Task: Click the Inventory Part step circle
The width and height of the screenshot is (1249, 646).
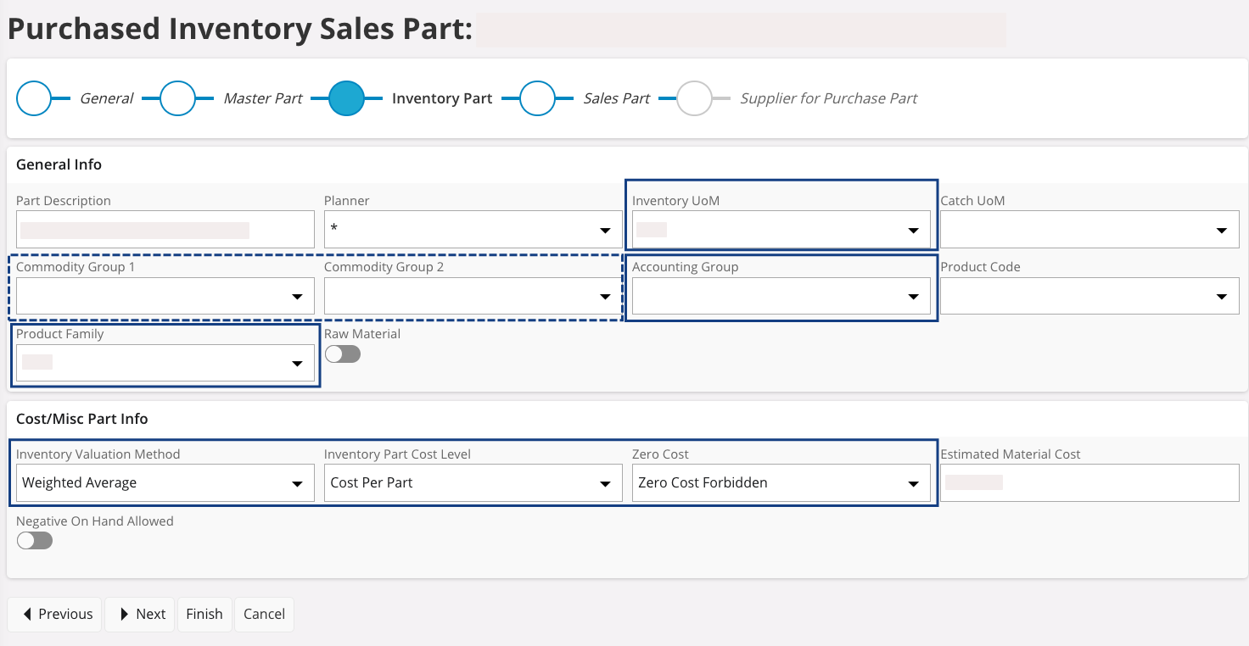Action: 346,98
